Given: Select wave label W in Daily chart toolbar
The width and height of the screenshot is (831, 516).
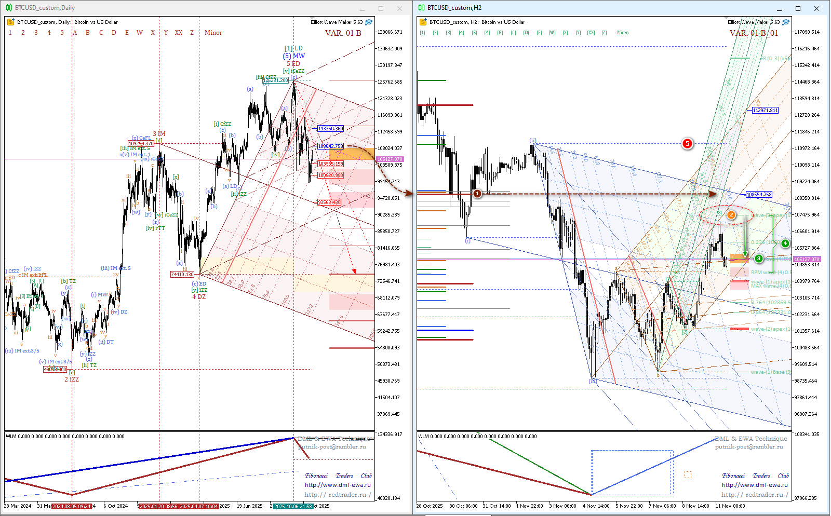Looking at the screenshot, I should [140, 33].
